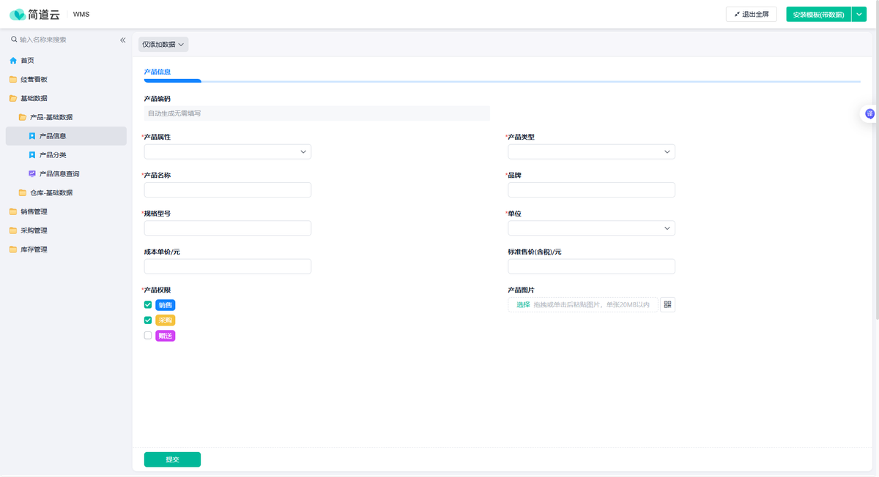The height and width of the screenshot is (477, 879).
Task: Click the 退出全屏 button
Action: pos(751,14)
